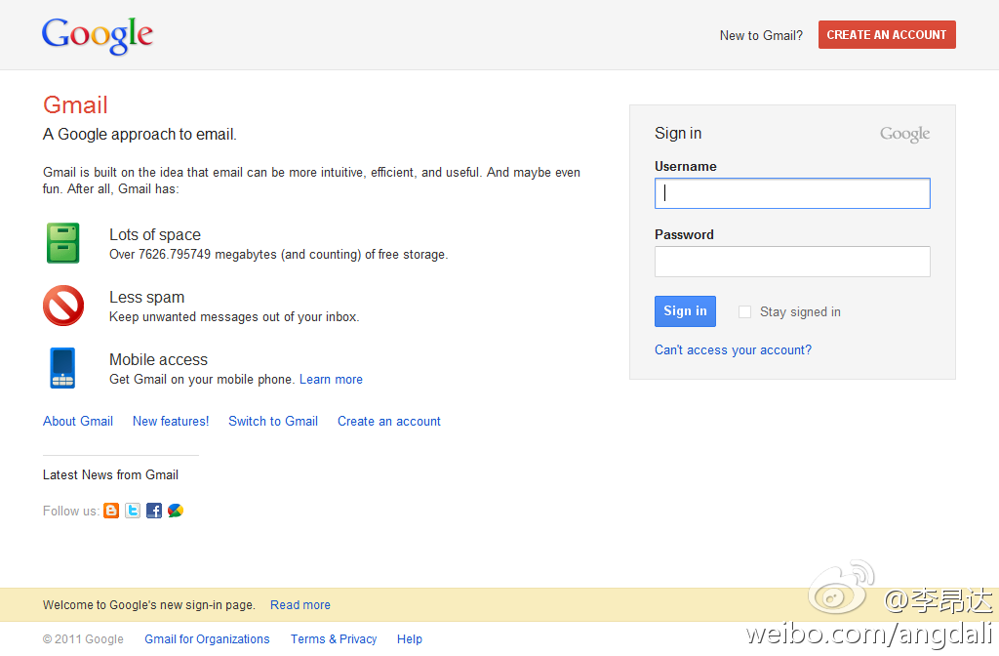Open Gmail for Organizations footer link

tap(207, 639)
